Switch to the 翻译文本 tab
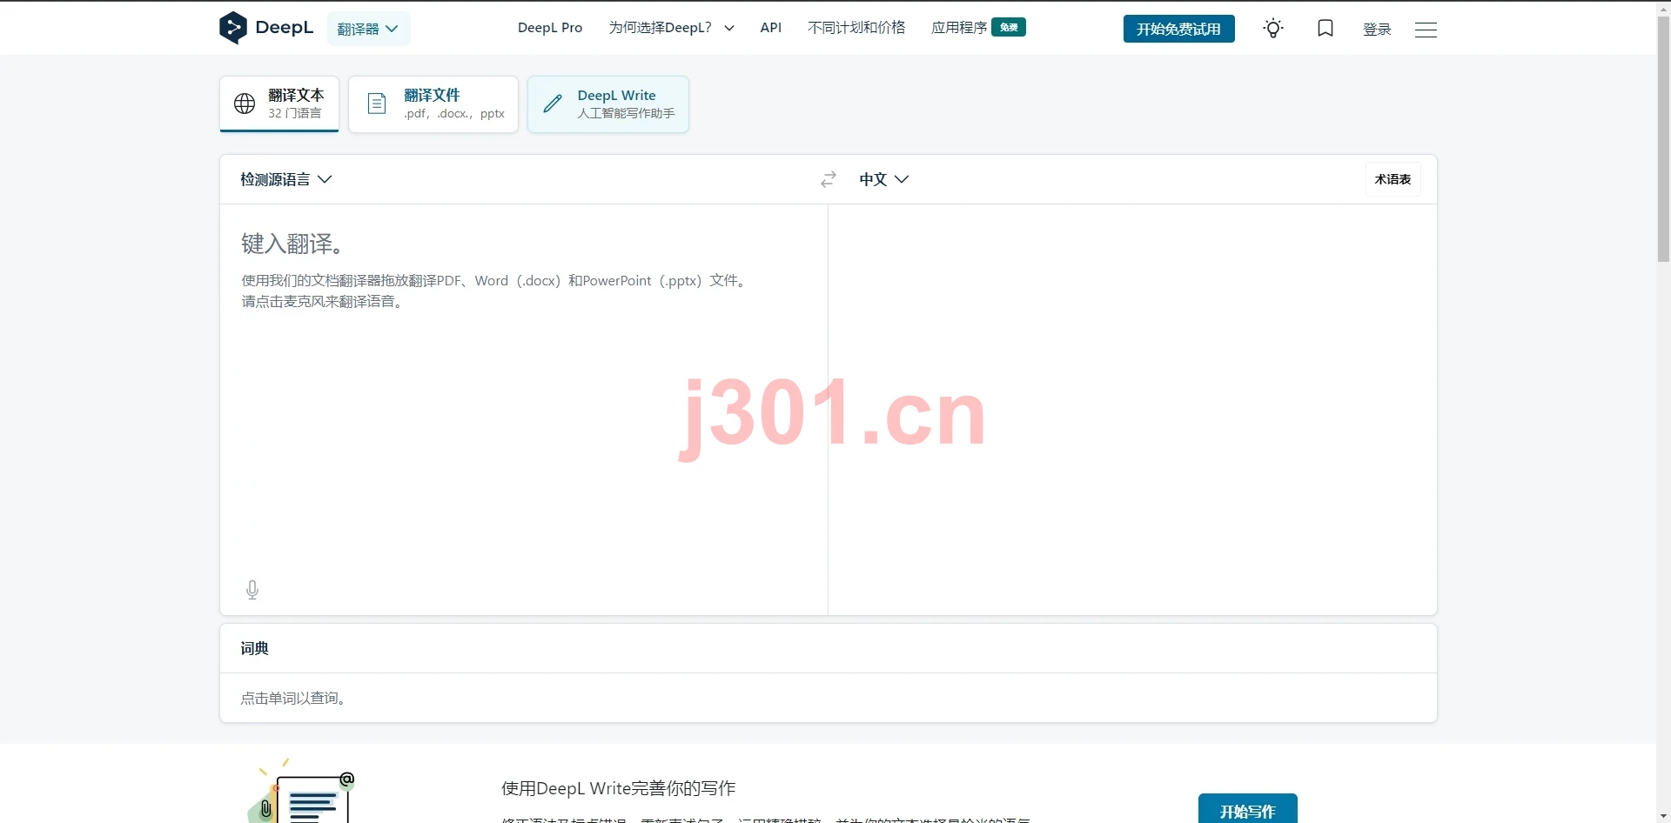 click(279, 104)
